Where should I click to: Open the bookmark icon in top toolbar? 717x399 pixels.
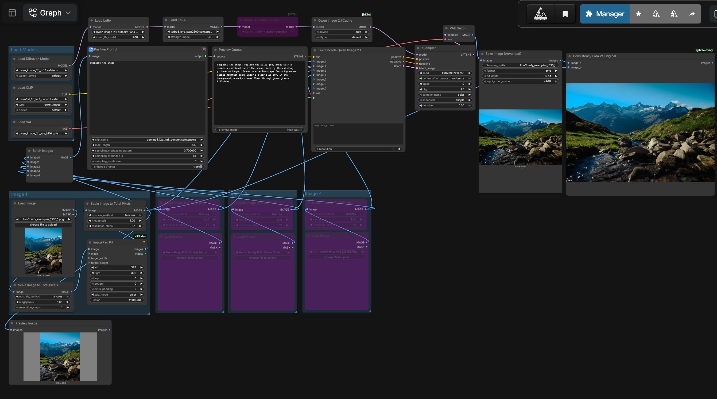tap(565, 14)
